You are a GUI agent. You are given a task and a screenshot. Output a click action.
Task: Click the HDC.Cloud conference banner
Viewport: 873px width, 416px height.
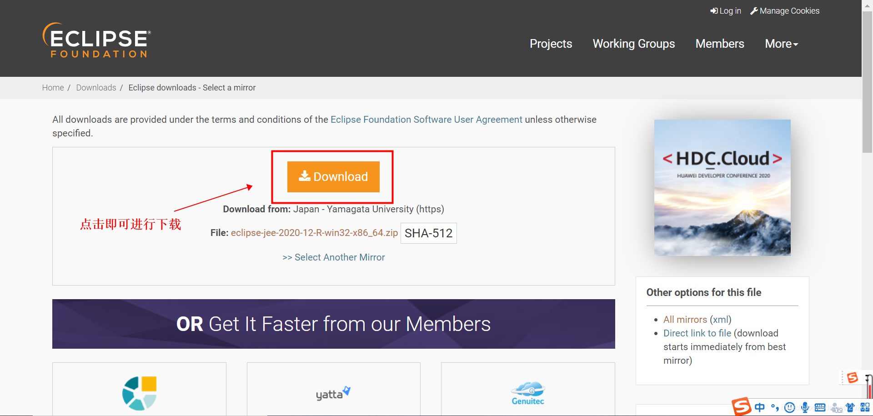click(x=722, y=188)
